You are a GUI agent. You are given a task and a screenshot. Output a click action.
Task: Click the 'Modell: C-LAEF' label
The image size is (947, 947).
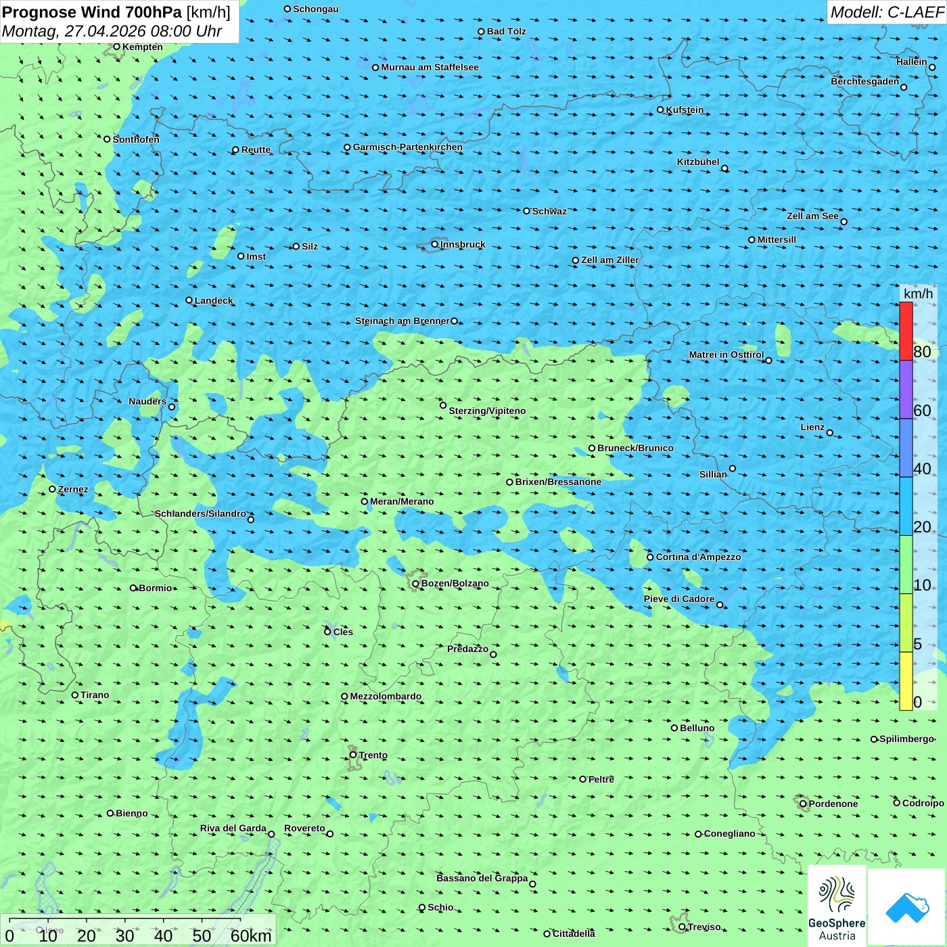click(887, 12)
